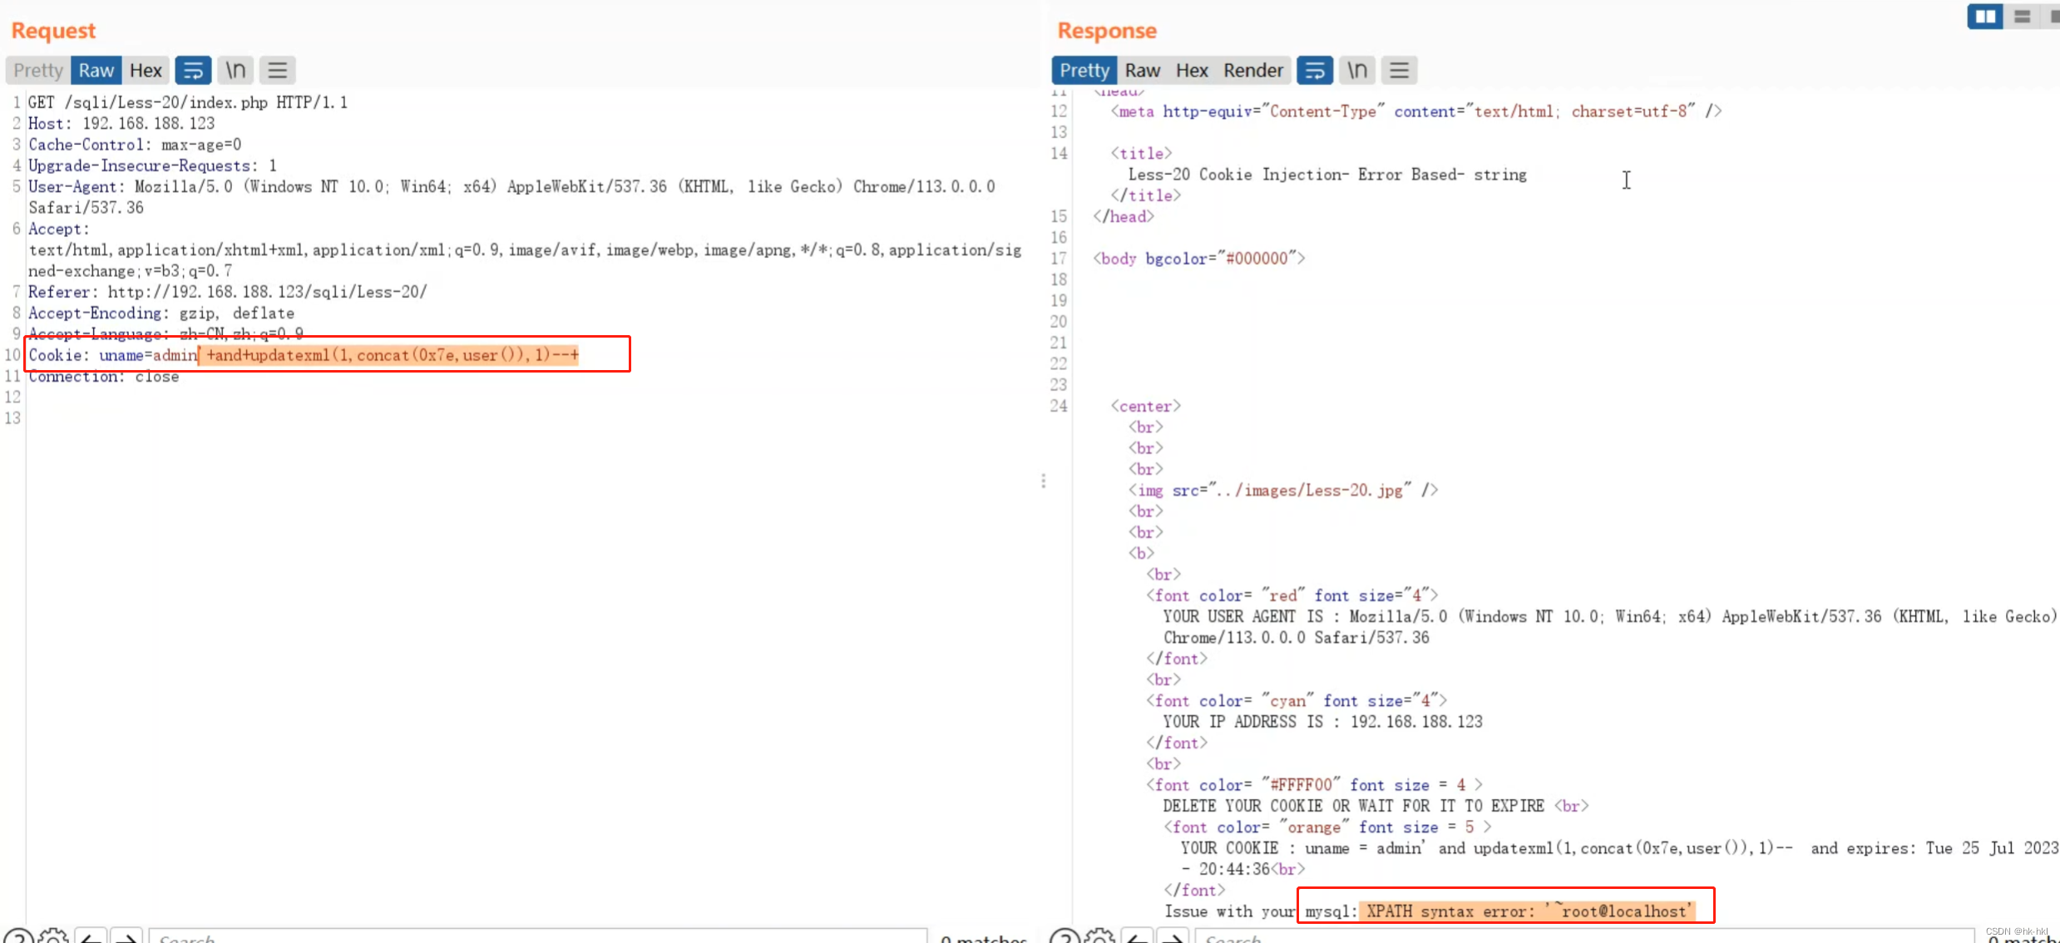Switch Request view to Pretty tab
Image resolution: width=2060 pixels, height=943 pixels.
[x=38, y=71]
